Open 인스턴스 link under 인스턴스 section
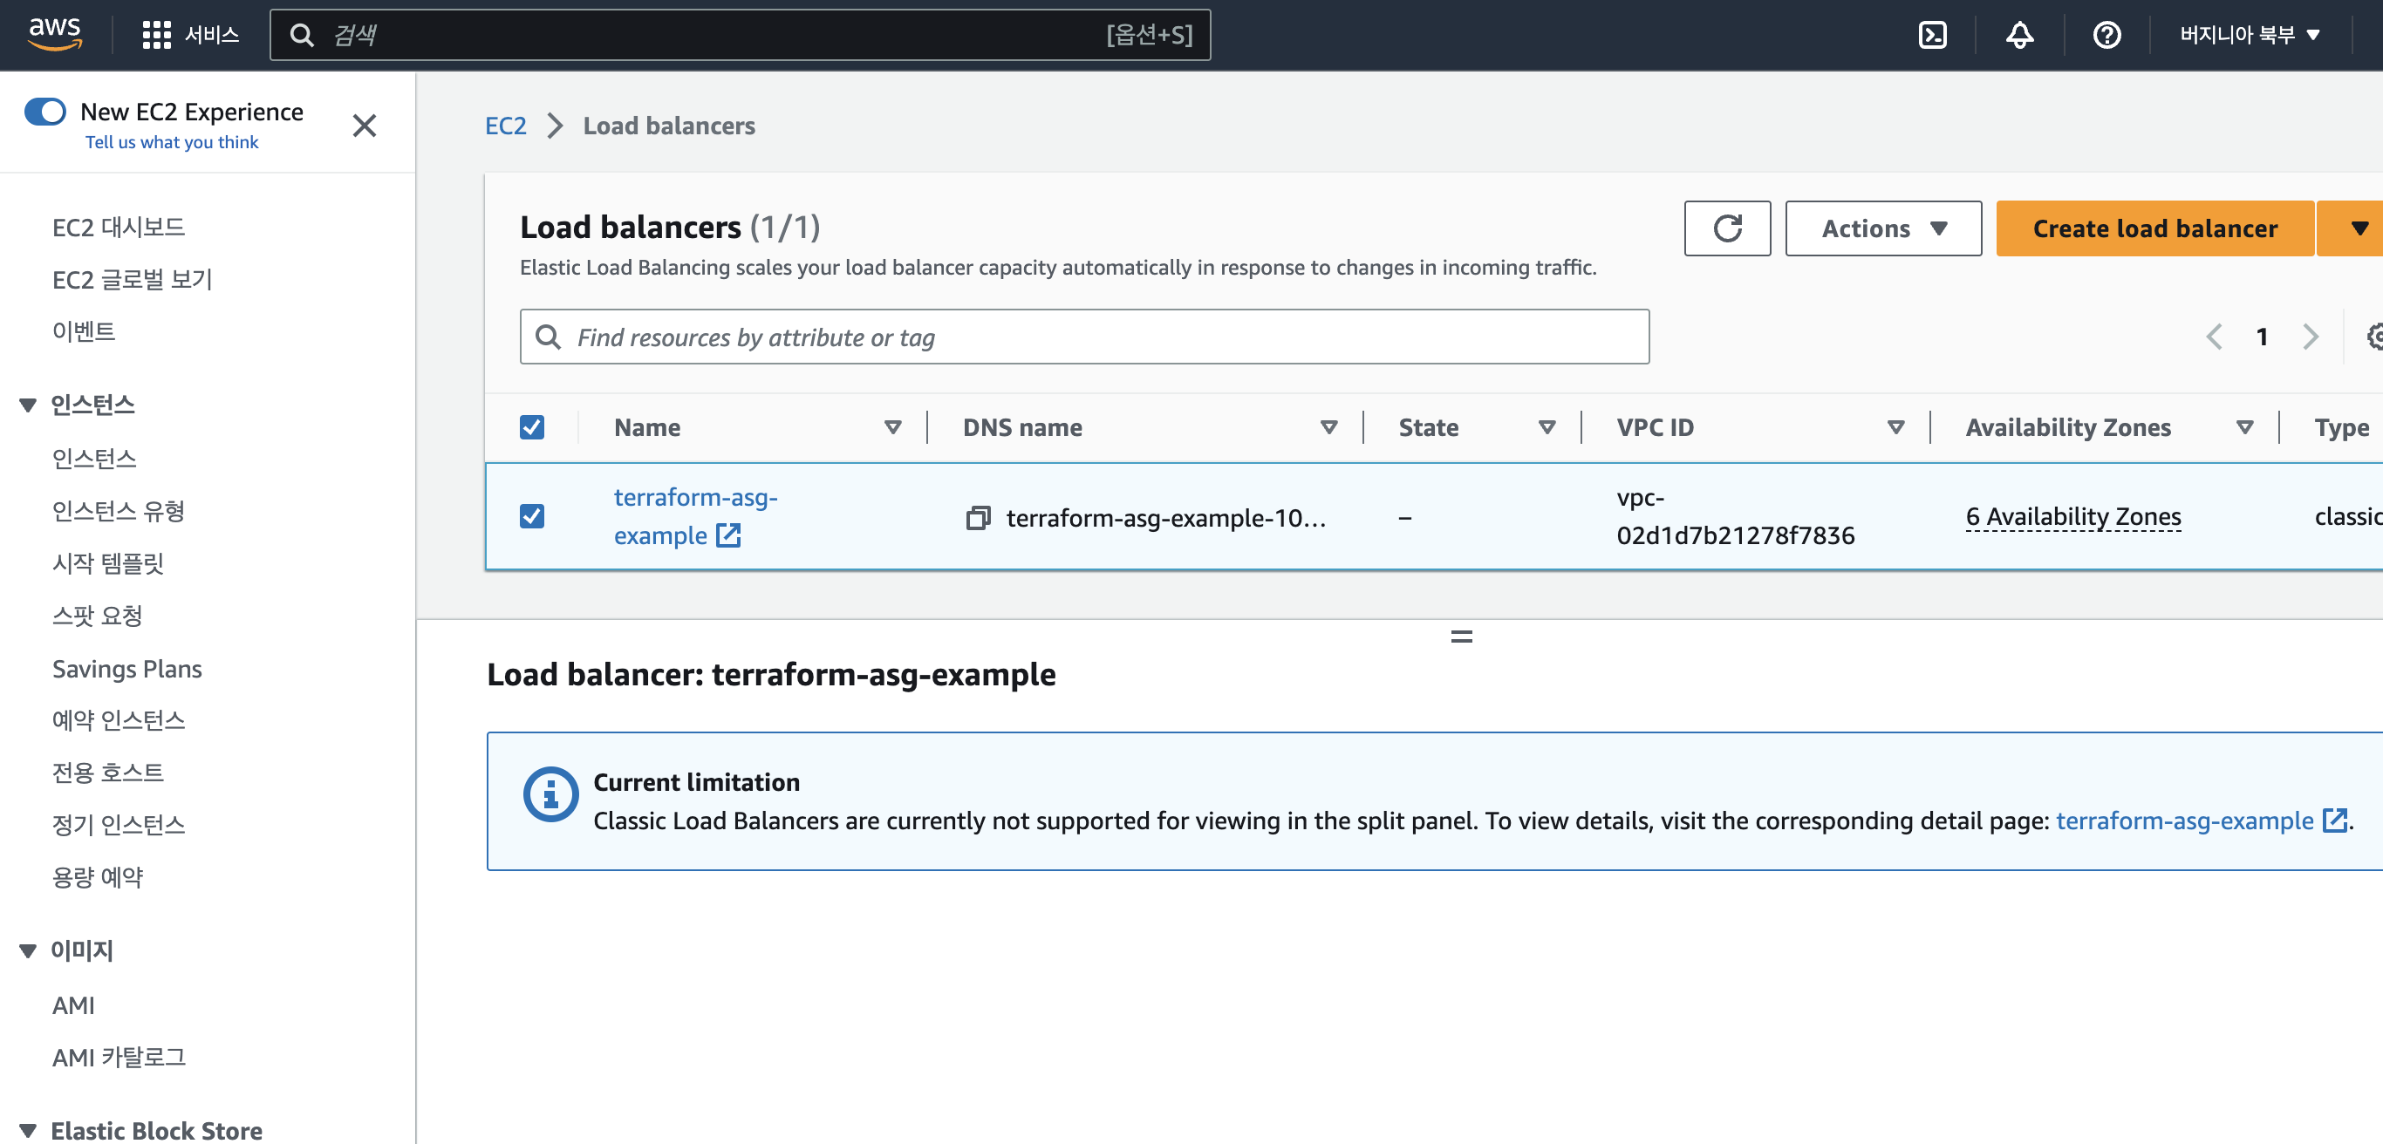 pos(93,459)
